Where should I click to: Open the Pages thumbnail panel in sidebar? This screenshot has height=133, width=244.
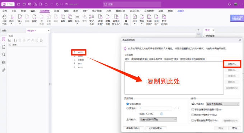click(4, 47)
